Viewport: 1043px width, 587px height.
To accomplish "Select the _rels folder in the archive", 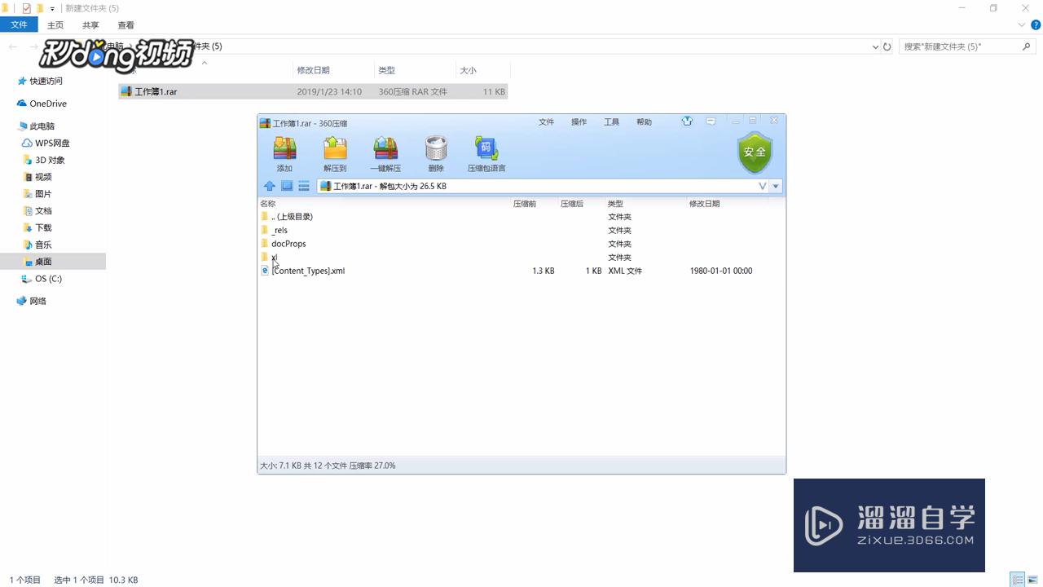I will pyautogui.click(x=521, y=230).
